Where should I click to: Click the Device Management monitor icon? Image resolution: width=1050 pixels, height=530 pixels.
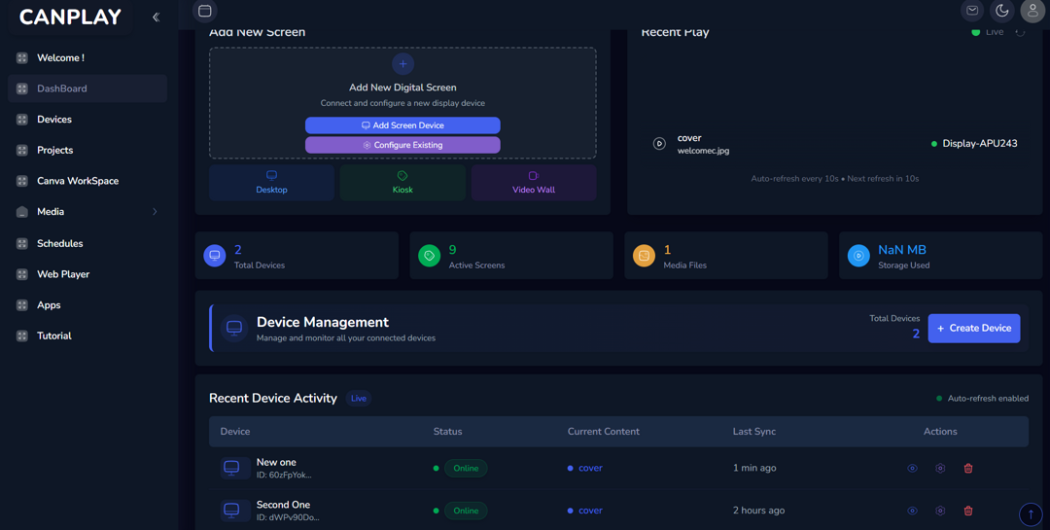233,329
